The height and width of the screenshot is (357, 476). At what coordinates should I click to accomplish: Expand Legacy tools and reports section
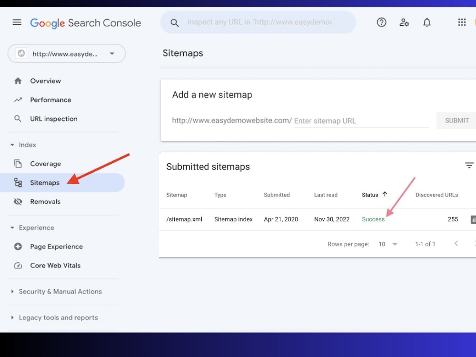pos(12,317)
